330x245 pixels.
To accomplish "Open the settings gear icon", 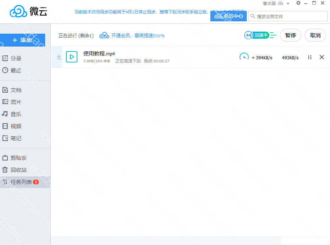I will click(298, 3).
